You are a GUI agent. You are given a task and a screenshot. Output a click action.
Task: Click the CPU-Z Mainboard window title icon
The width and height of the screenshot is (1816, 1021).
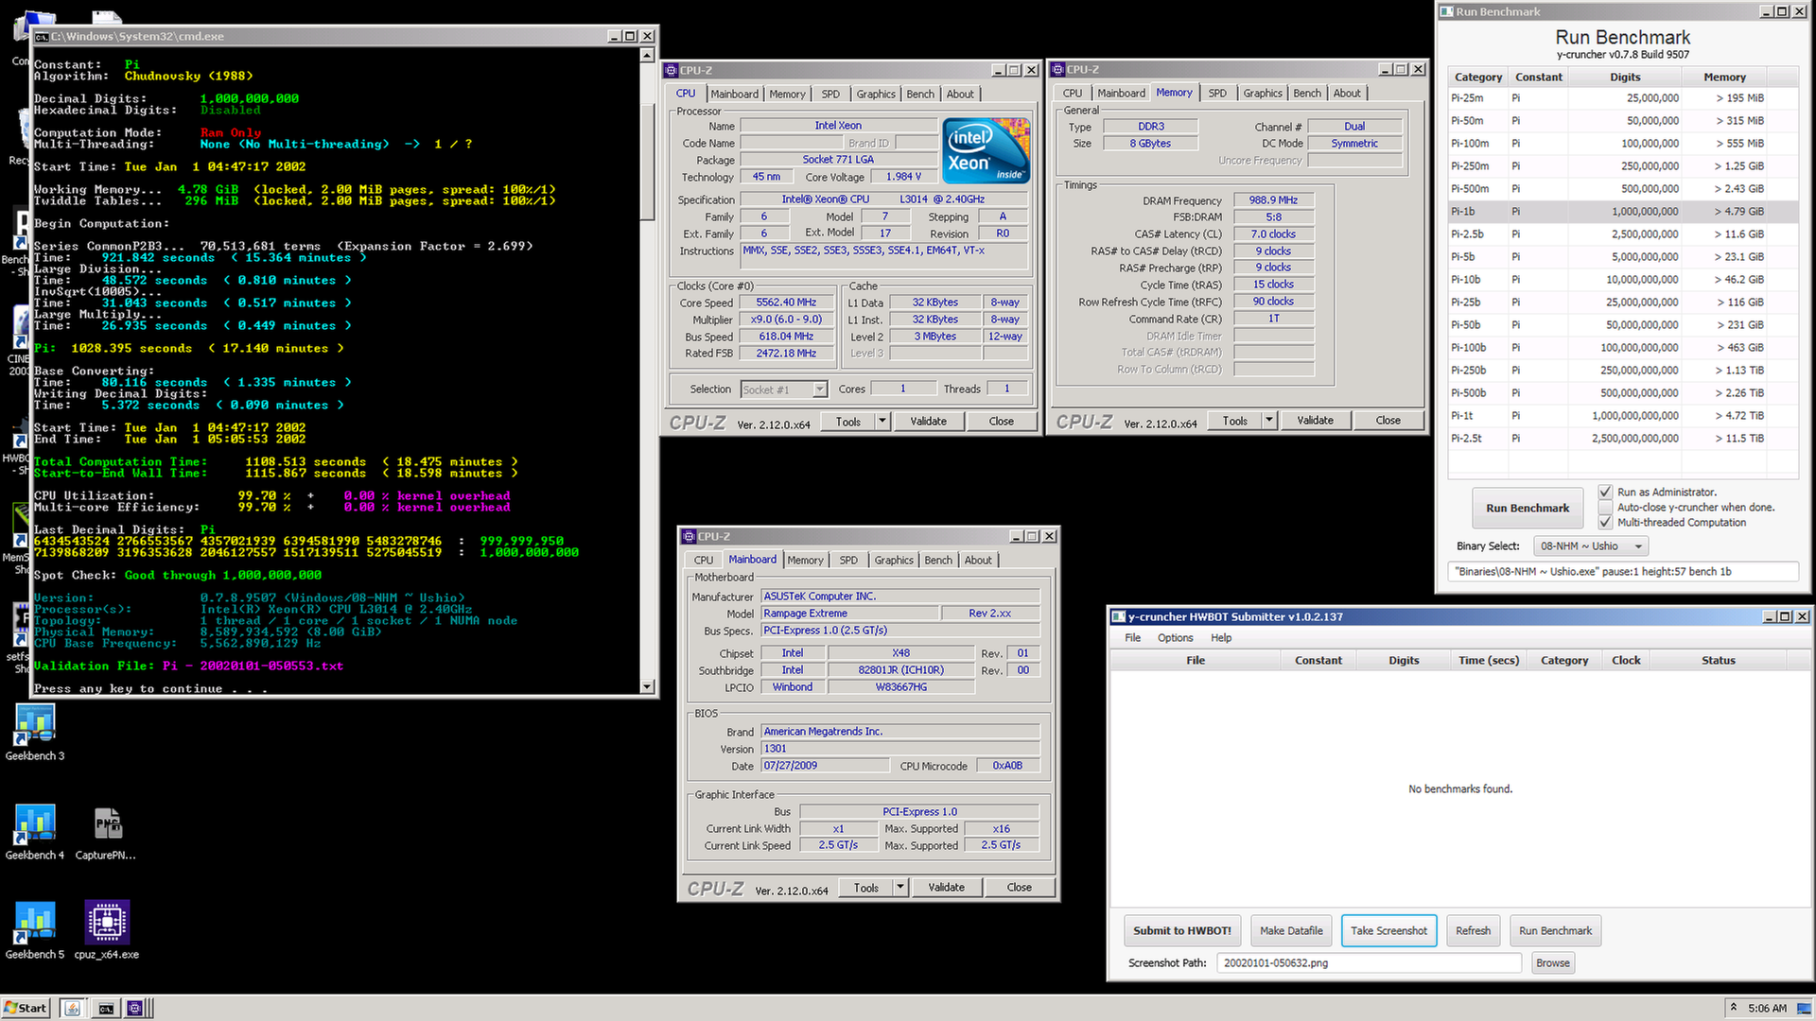tap(690, 536)
